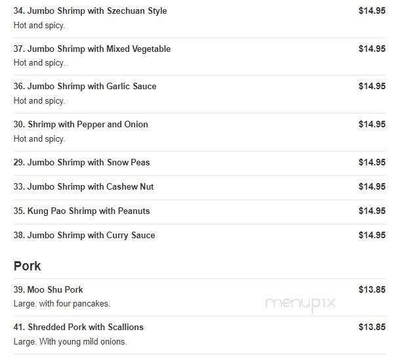Click the Pork section heading
Image resolution: width=418 pixels, height=357 pixels.
tap(28, 266)
